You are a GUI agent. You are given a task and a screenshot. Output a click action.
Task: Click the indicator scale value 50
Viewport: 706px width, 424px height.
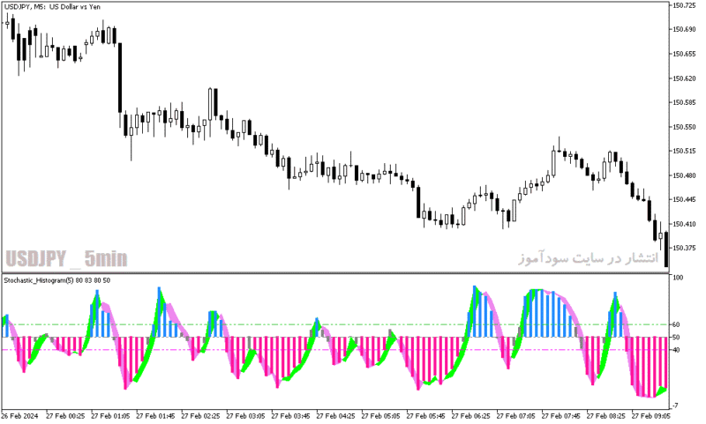pos(676,338)
